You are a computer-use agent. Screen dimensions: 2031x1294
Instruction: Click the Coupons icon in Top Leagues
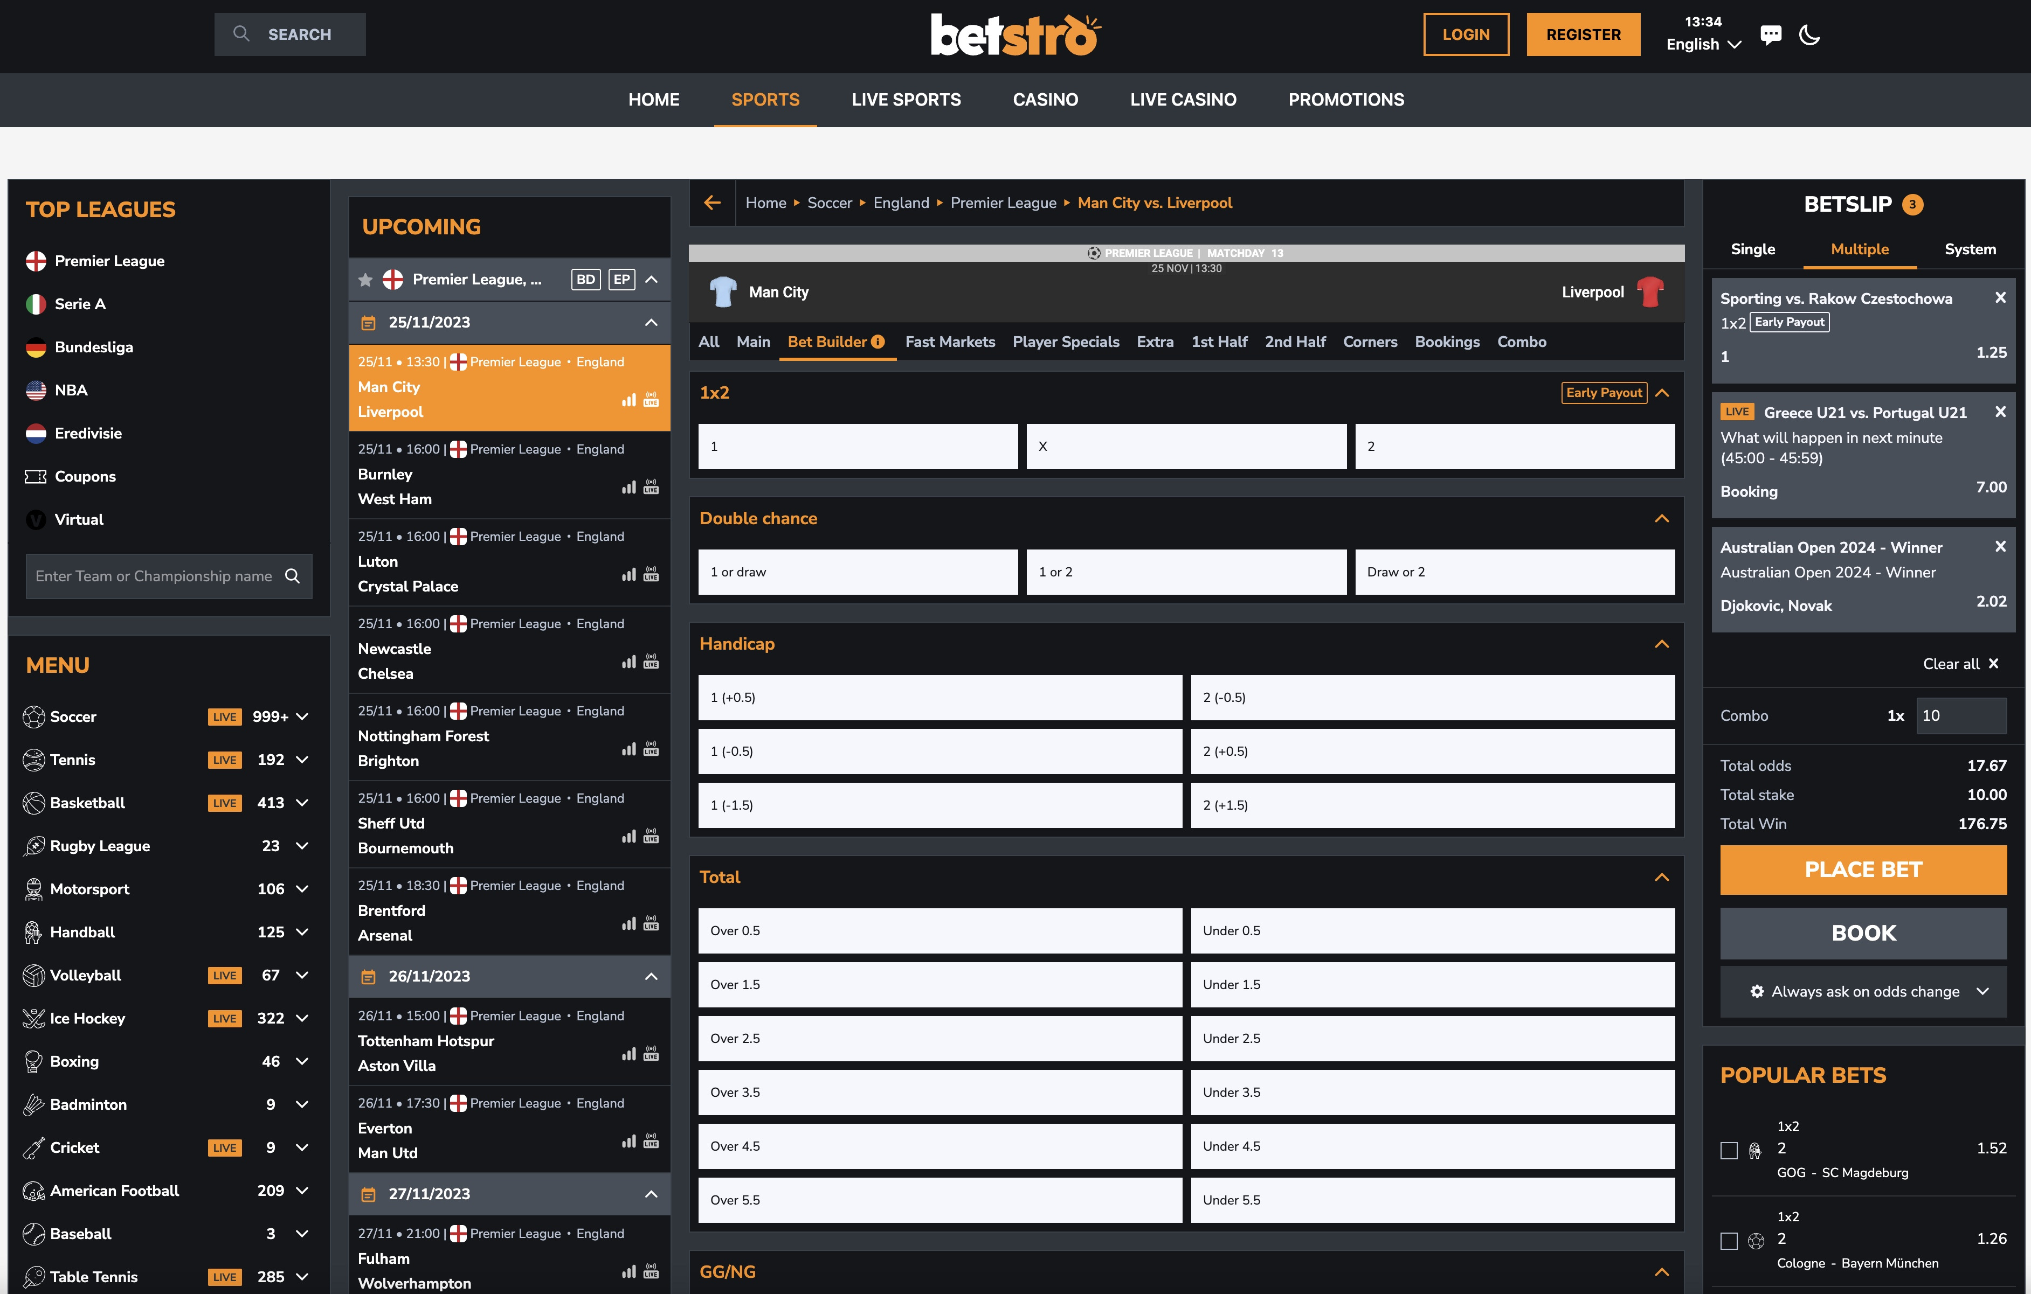tap(34, 476)
